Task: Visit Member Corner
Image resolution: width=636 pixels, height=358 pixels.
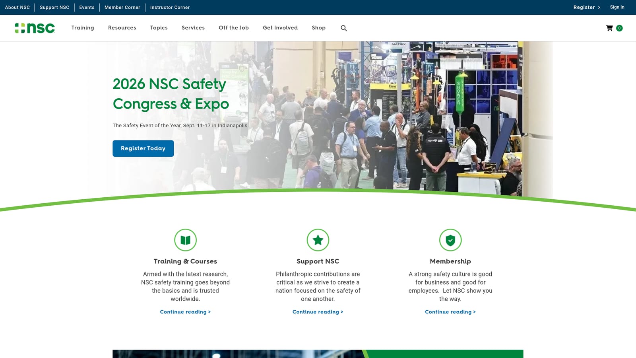Action: 122,7
